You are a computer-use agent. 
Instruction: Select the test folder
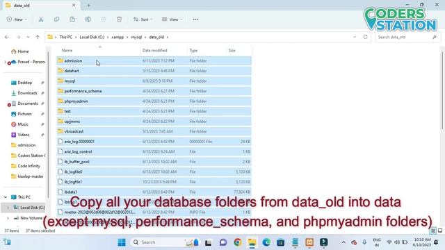[x=154, y=111]
